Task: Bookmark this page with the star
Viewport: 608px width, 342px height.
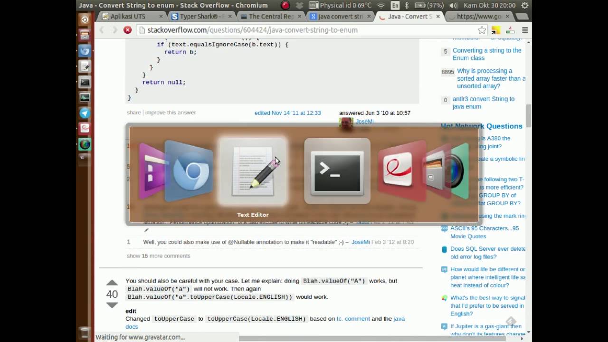Action: point(482,30)
